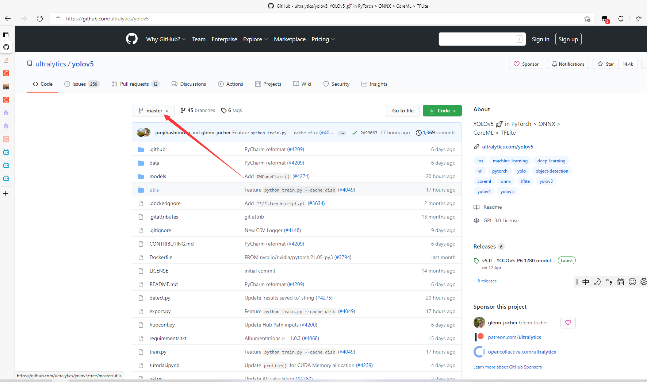Focus the GitHub search field
Image resolution: width=647 pixels, height=382 pixels.
tap(482, 39)
